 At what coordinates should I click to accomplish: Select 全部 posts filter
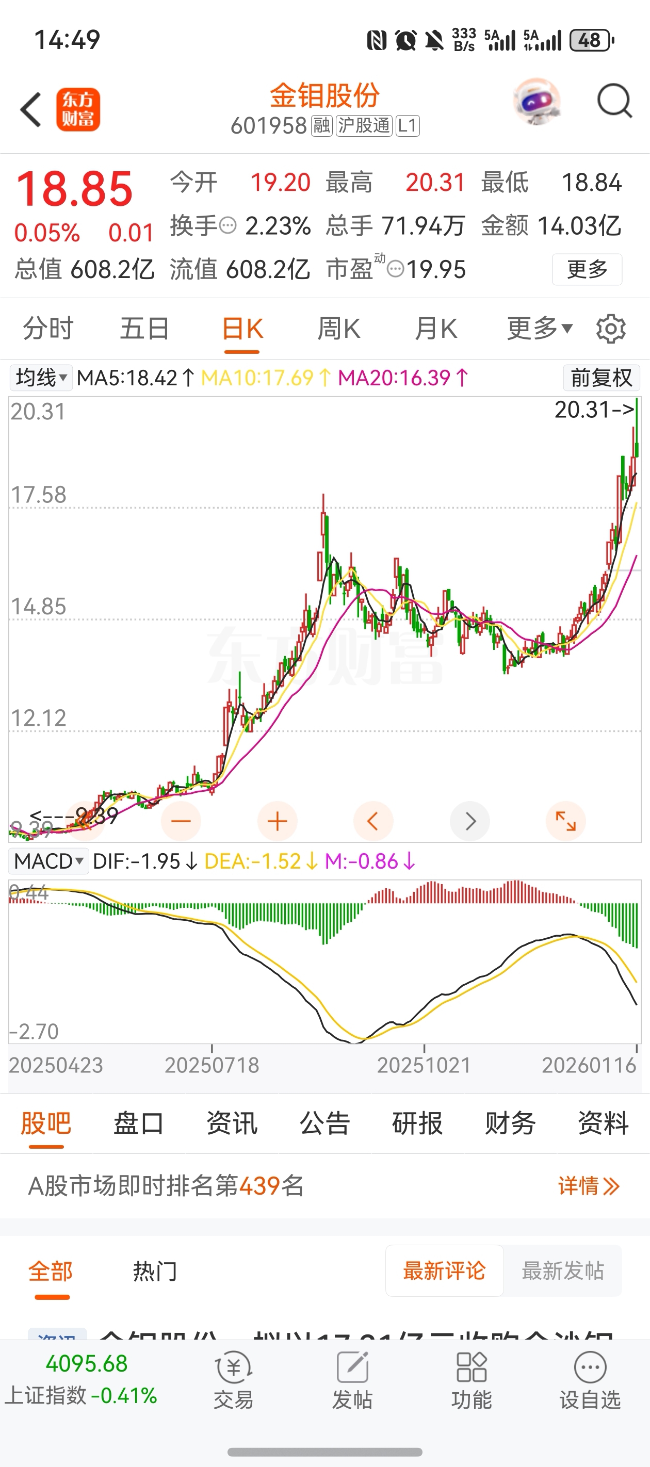click(51, 1270)
